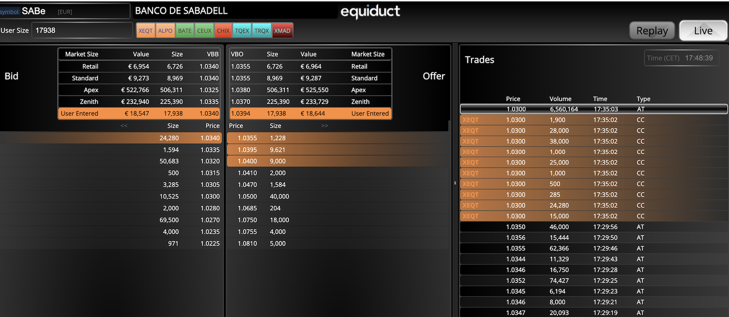Select the offer order with size 1,228
Image resolution: width=729 pixels, height=317 pixels.
(x=337, y=138)
